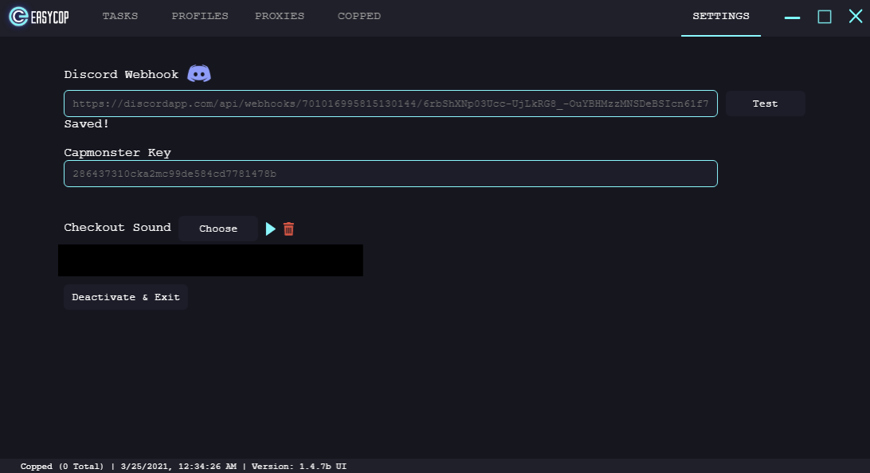Viewport: 870px width, 473px height.
Task: Focus the Capmonster Key field
Action: tap(390, 174)
